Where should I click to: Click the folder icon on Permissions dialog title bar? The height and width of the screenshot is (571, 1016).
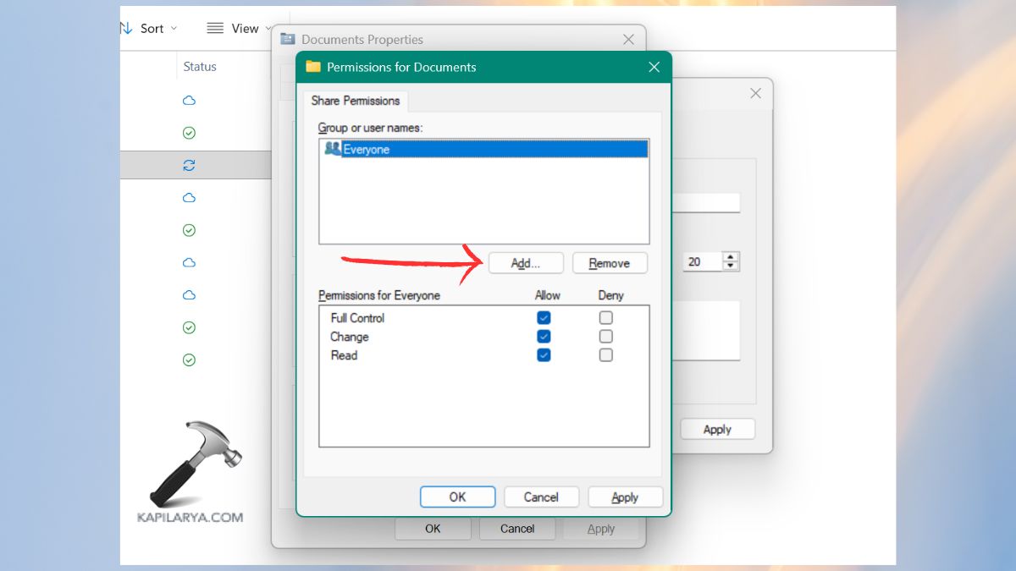pyautogui.click(x=314, y=66)
